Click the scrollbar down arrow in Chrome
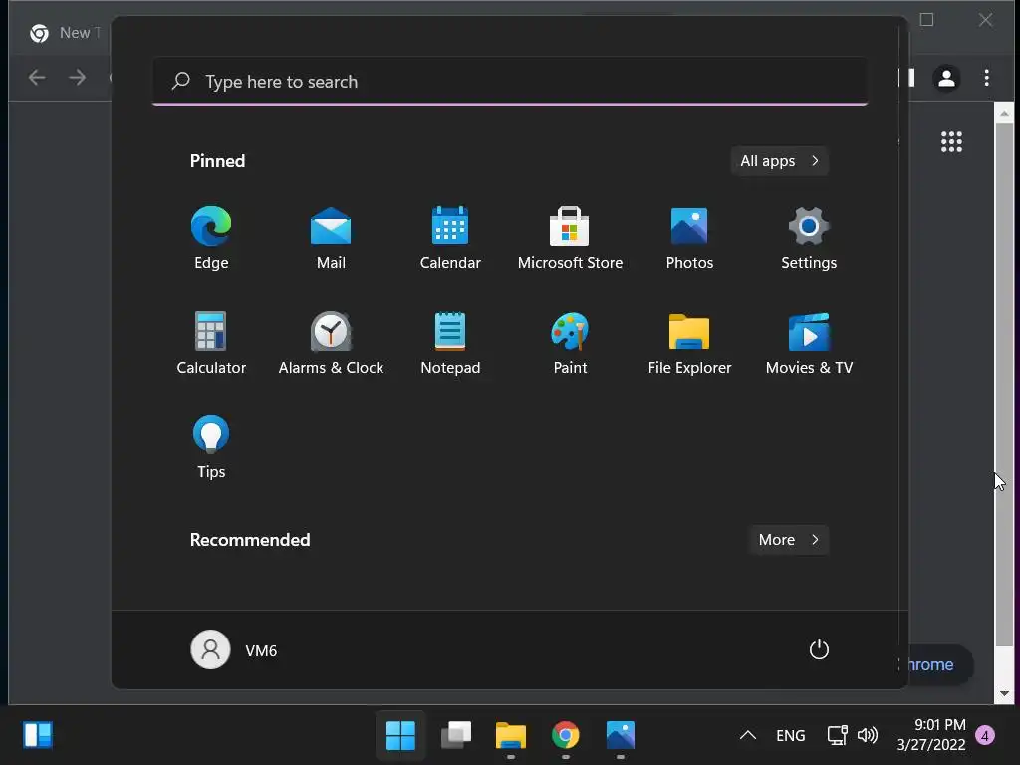 click(1004, 694)
